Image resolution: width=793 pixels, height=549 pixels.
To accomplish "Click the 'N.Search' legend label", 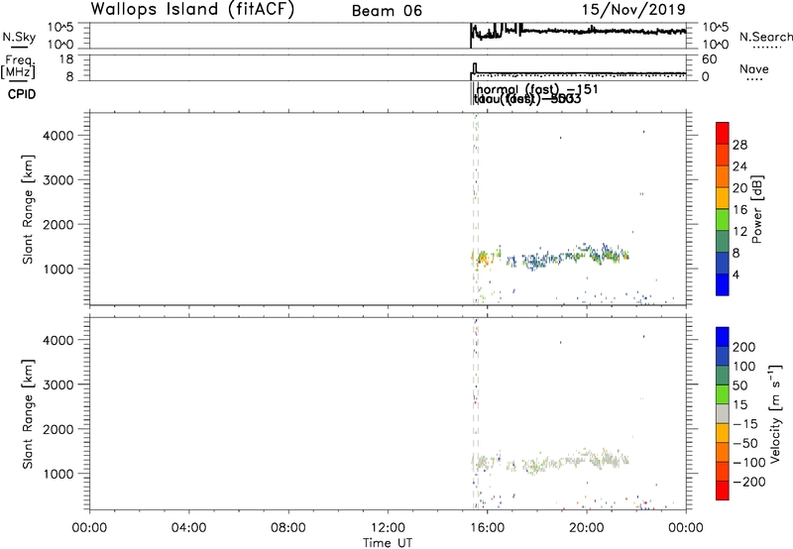I will click(x=765, y=37).
